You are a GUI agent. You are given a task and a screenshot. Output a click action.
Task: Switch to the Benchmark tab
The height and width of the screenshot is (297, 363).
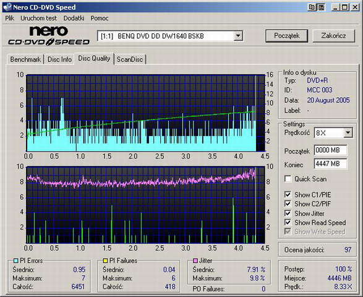pos(25,59)
